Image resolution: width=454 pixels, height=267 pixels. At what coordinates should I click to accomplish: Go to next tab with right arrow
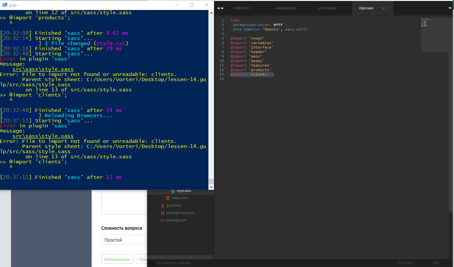click(222, 8)
